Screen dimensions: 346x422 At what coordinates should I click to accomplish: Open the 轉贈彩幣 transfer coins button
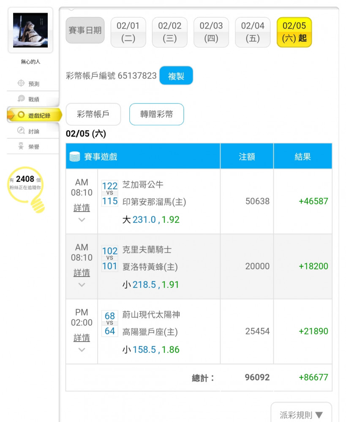coord(157,114)
